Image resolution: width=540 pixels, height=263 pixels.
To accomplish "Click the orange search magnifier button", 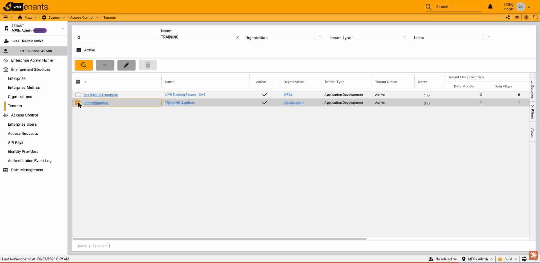I will pyautogui.click(x=84, y=65).
